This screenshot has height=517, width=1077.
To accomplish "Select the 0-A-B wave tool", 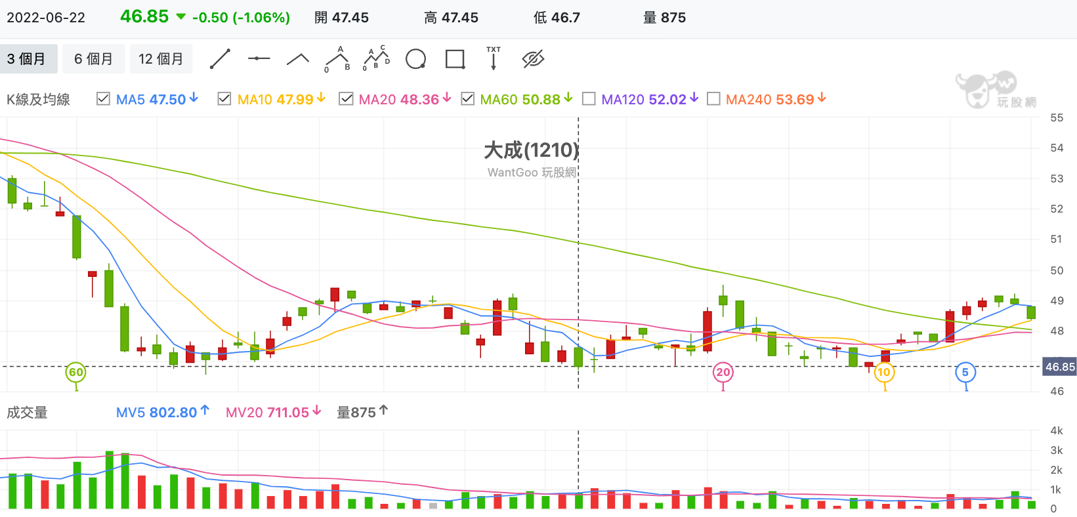I will point(337,59).
